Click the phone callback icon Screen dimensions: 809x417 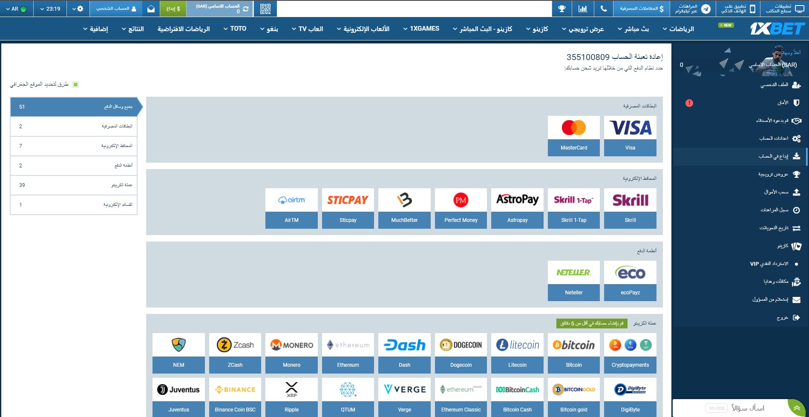[x=603, y=9]
